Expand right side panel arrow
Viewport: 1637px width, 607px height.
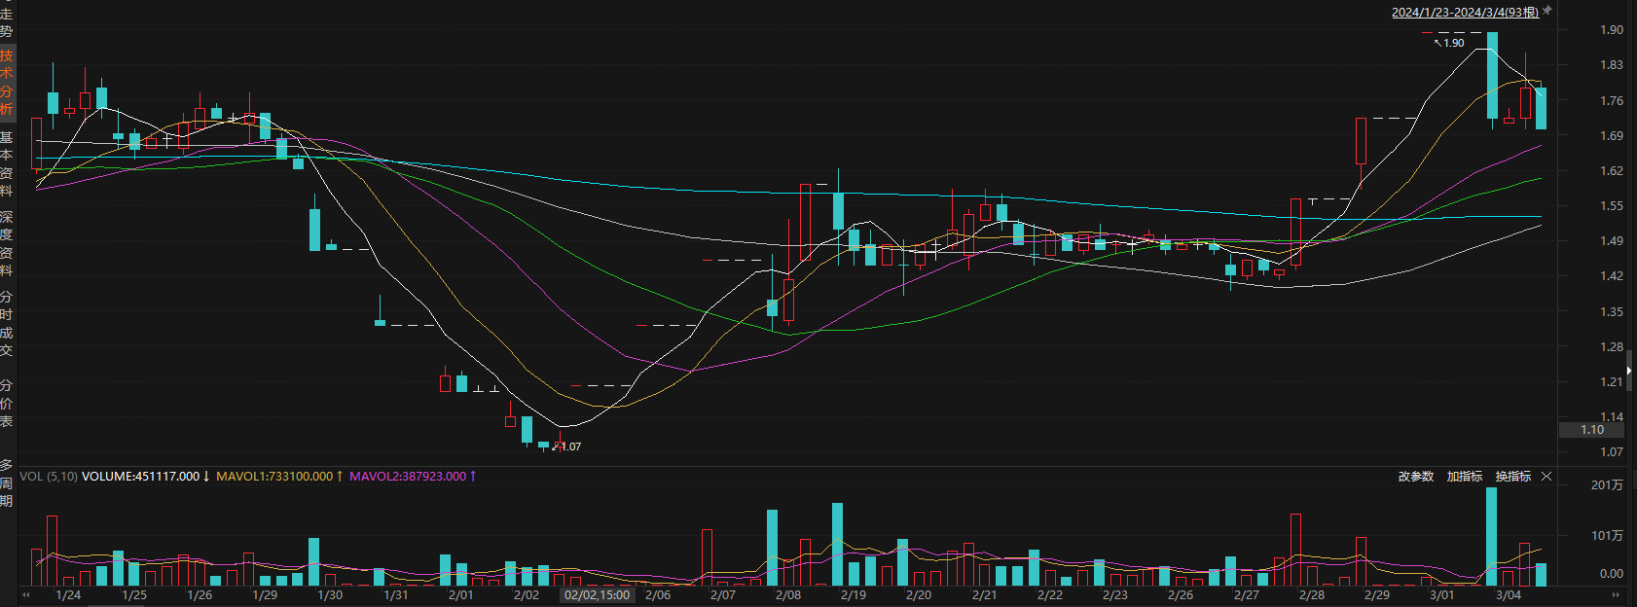[x=1630, y=372]
